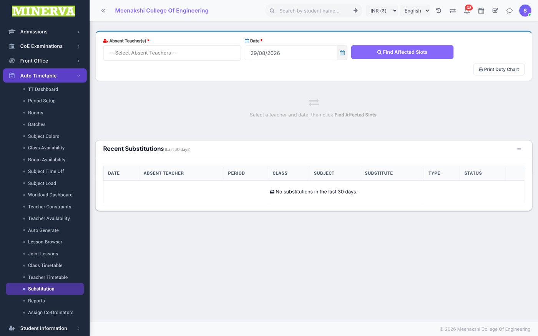This screenshot has width=538, height=336.
Task: Open Reports menu item
Action: coord(37,301)
